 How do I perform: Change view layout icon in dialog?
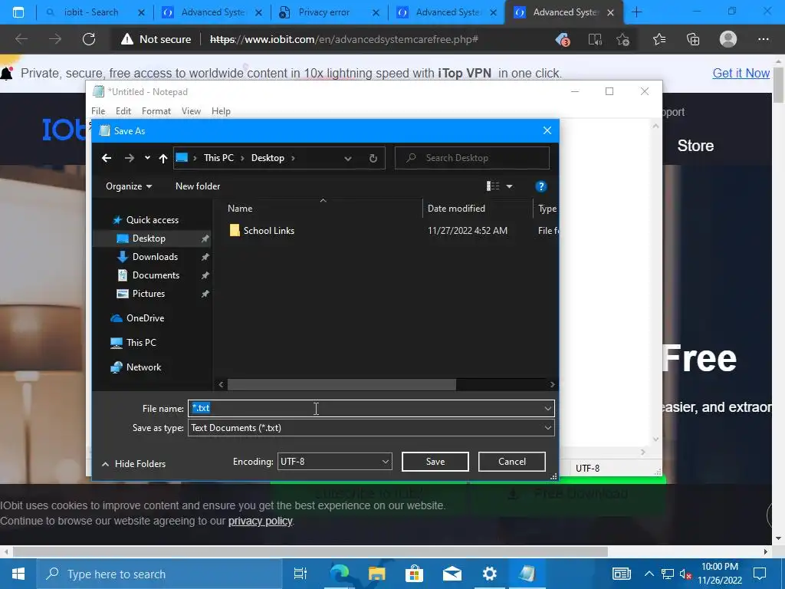click(493, 186)
